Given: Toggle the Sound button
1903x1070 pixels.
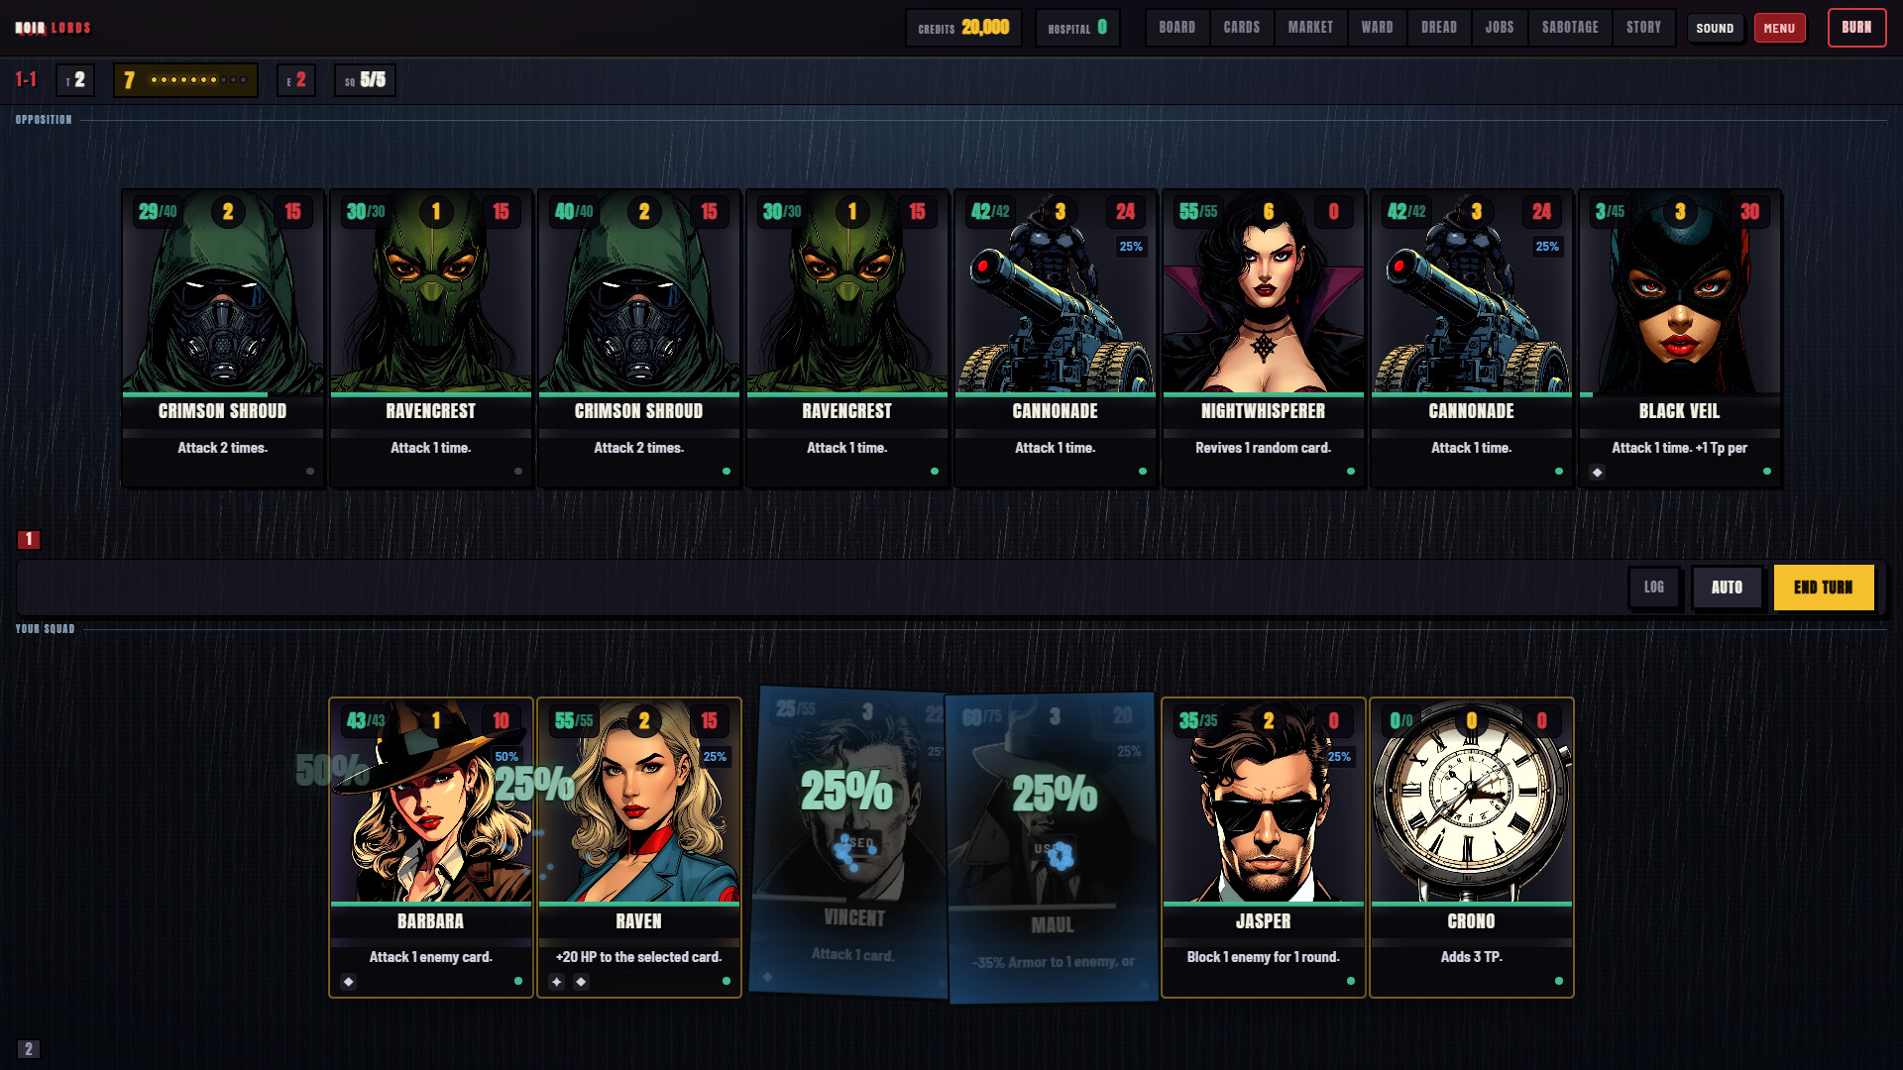Looking at the screenshot, I should coord(1715,28).
